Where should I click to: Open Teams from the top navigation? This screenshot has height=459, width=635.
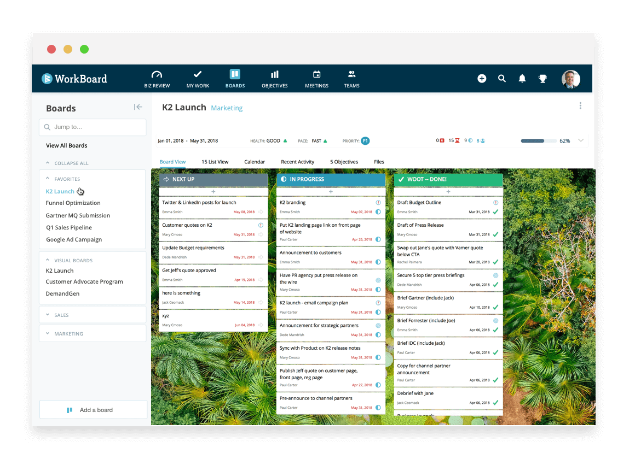pyautogui.click(x=351, y=78)
